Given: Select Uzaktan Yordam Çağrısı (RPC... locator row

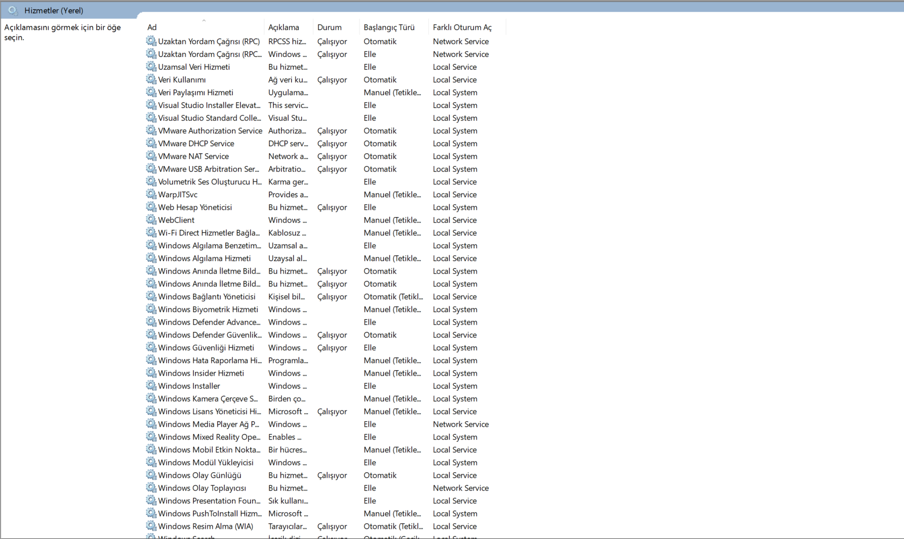Looking at the screenshot, I should (210, 54).
